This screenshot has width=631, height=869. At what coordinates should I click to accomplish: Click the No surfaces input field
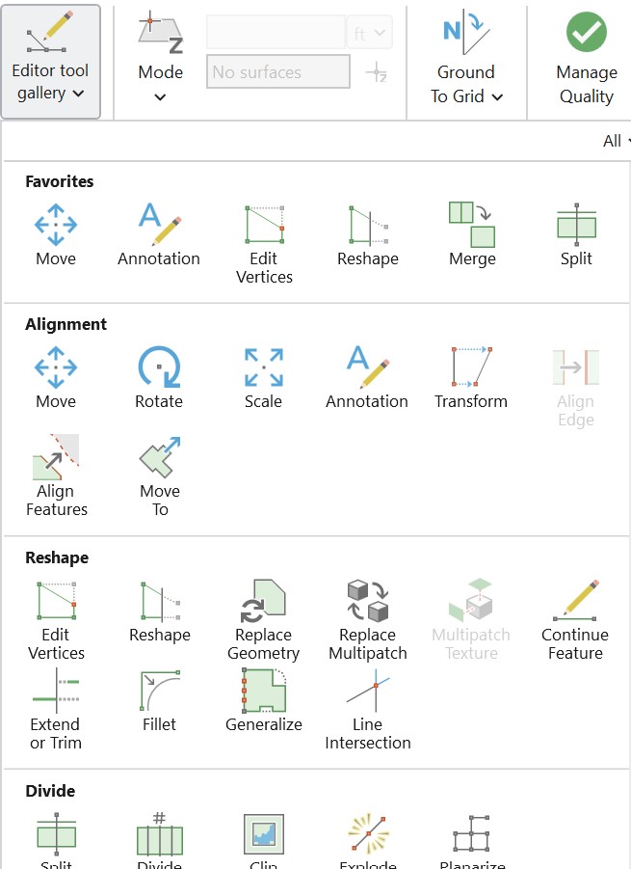(278, 71)
